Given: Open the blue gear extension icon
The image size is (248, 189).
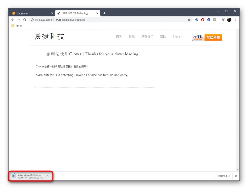Looking at the screenshot, I should click(197, 20).
